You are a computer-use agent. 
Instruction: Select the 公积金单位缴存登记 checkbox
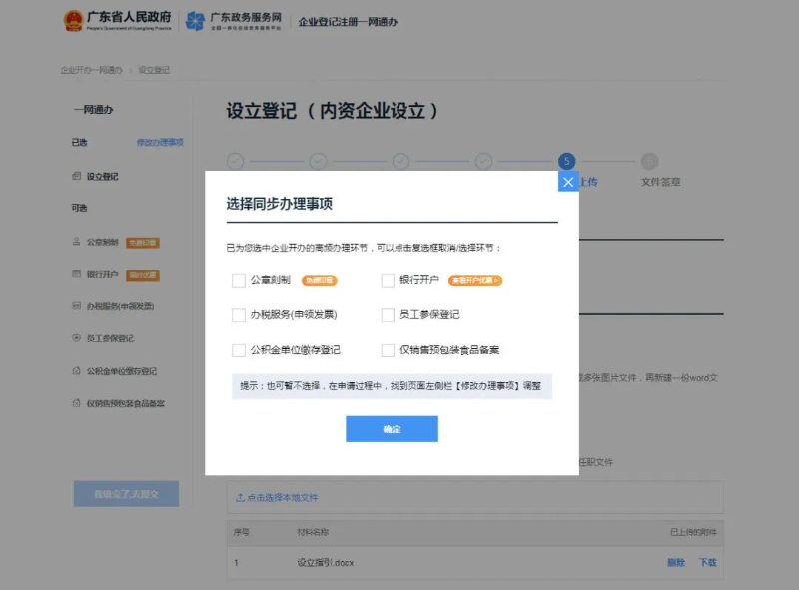click(x=239, y=350)
